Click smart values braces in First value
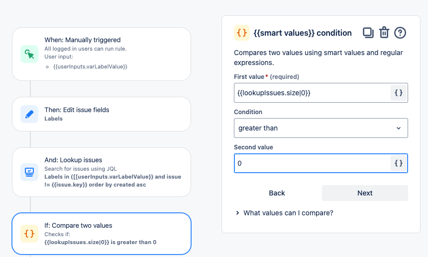 399,93
